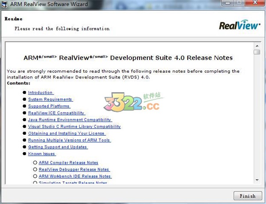266x204 pixels.
Task: Open ARM Workbench IDE Release Notes link
Action: pyautogui.click(x=75, y=176)
